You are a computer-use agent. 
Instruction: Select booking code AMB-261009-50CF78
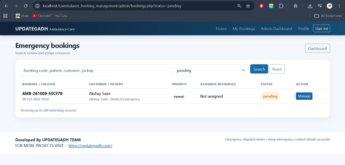point(42,93)
